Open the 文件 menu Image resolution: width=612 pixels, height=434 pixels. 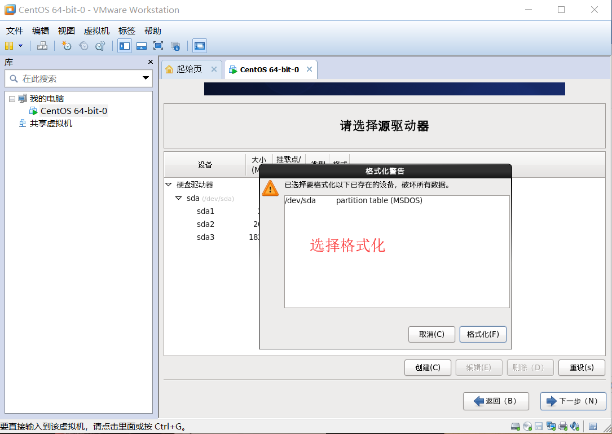[15, 31]
